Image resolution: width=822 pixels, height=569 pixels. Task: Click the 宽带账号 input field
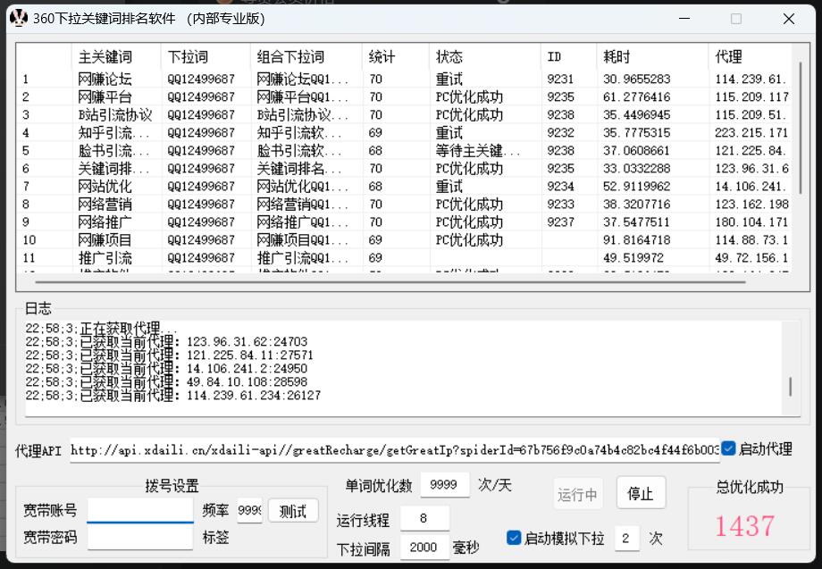pyautogui.click(x=139, y=512)
